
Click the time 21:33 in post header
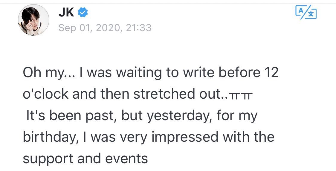[139, 28]
